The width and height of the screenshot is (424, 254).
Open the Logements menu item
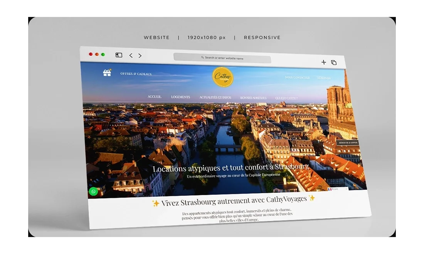(180, 97)
